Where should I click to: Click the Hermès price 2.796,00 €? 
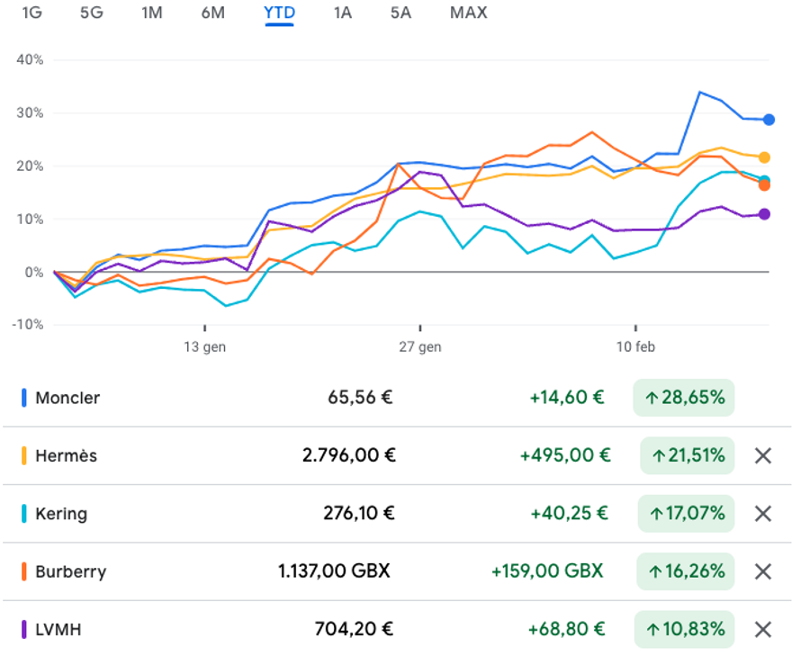coord(348,455)
